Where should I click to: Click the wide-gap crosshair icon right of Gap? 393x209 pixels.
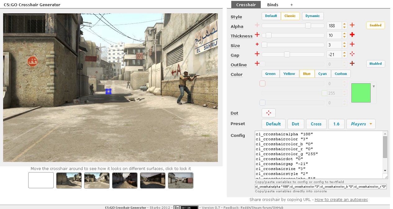tap(352, 54)
